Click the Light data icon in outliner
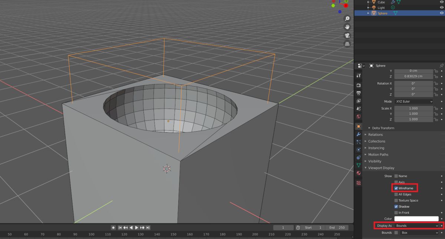The width and height of the screenshot is (445, 239). click(x=393, y=7)
